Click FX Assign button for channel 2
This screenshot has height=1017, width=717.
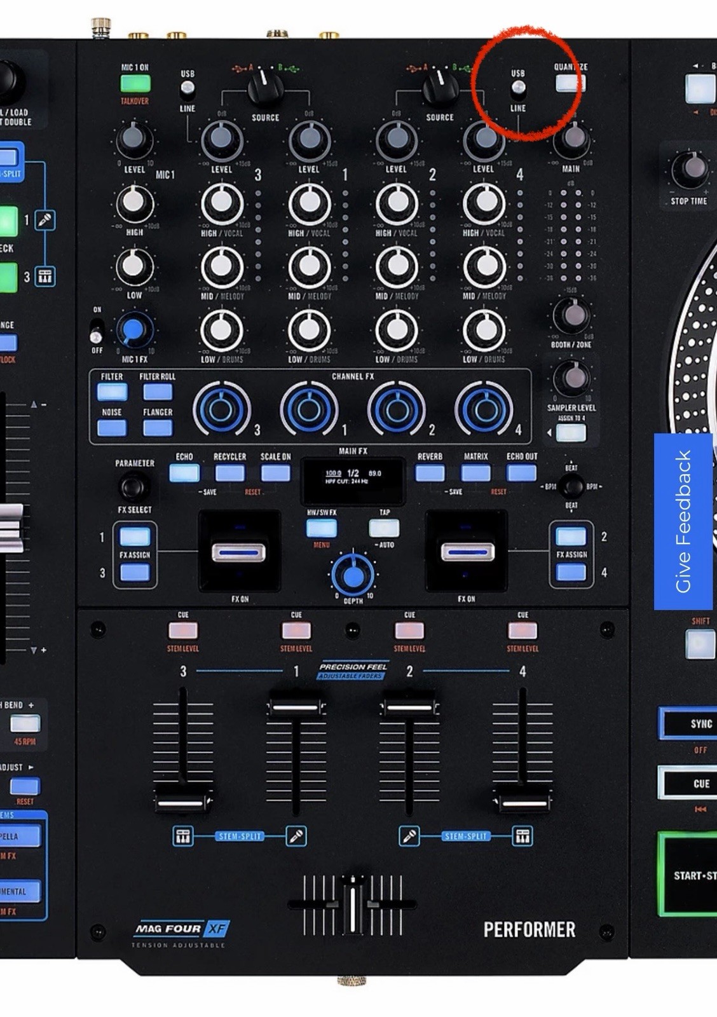(x=571, y=536)
